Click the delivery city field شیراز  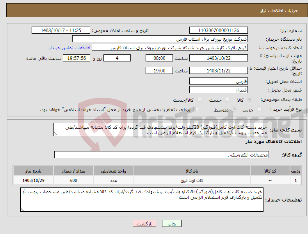(x=219, y=90)
